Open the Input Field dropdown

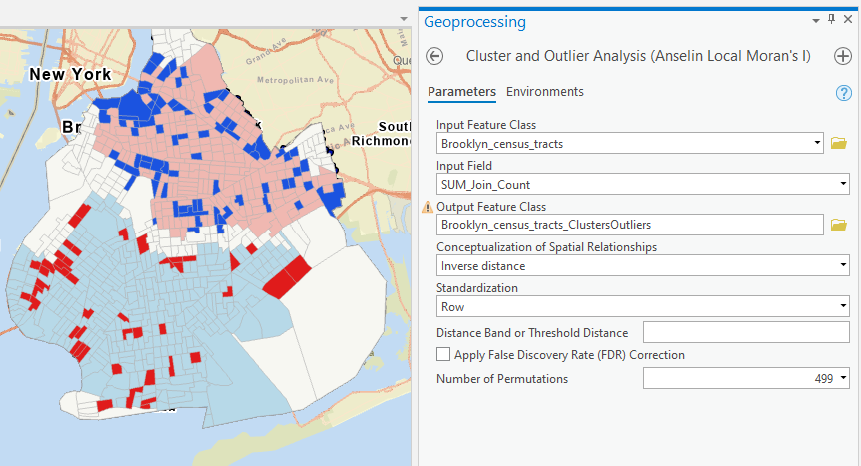(843, 185)
